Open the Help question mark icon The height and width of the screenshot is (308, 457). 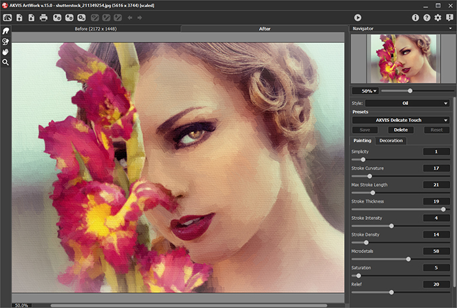(427, 18)
